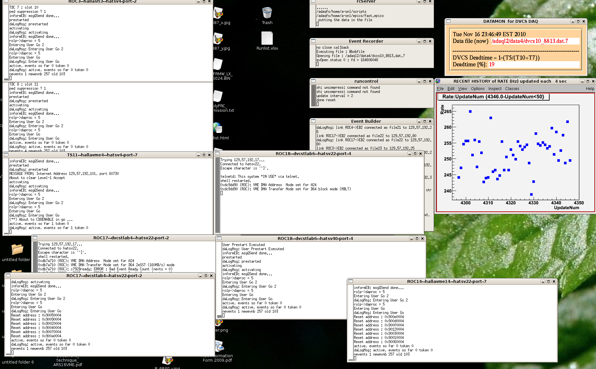Image resolution: width=596 pixels, height=369 pixels.
Task: Select the FRMW_LX_5024.BIN file icon
Action: 218,64
